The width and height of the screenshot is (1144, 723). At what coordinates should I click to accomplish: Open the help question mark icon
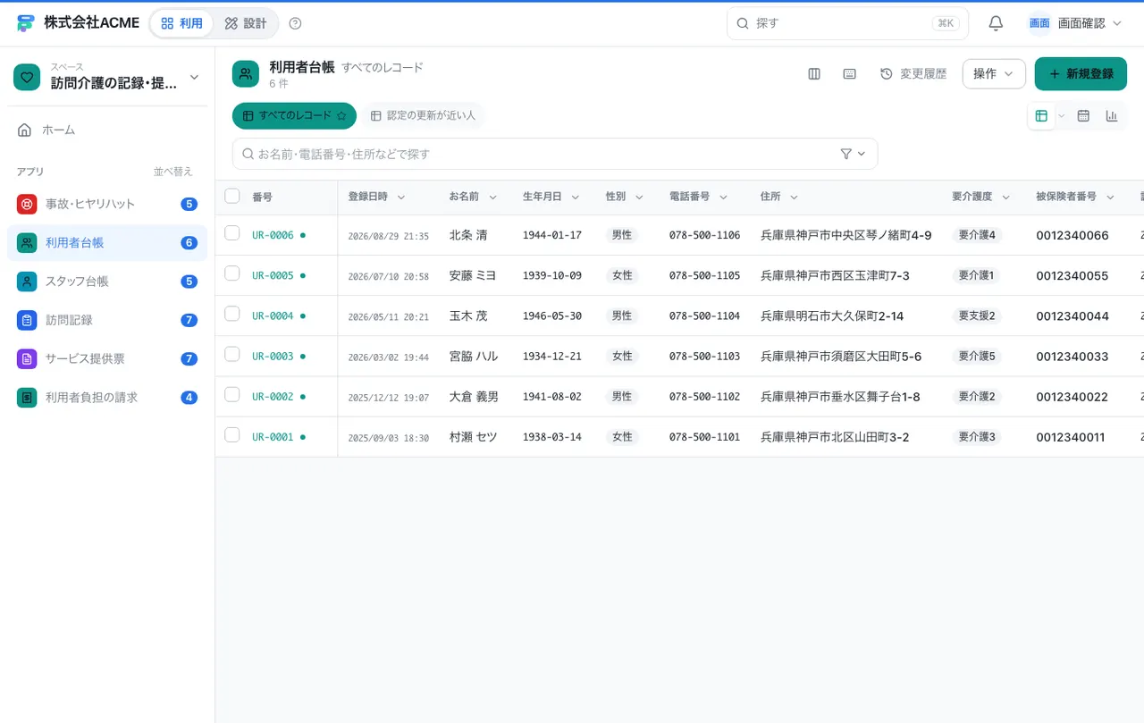296,23
